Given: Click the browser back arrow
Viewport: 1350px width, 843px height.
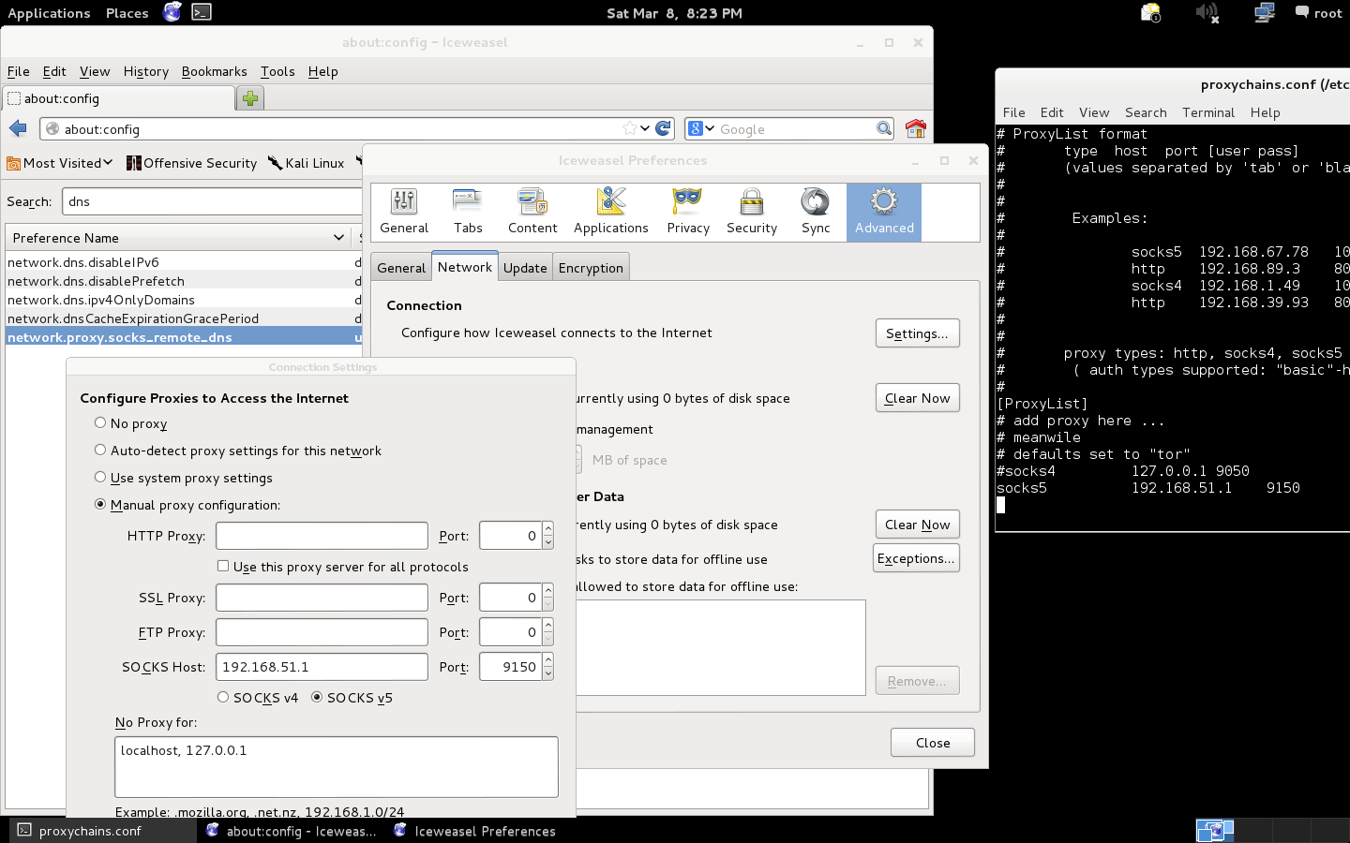Looking at the screenshot, I should (18, 128).
